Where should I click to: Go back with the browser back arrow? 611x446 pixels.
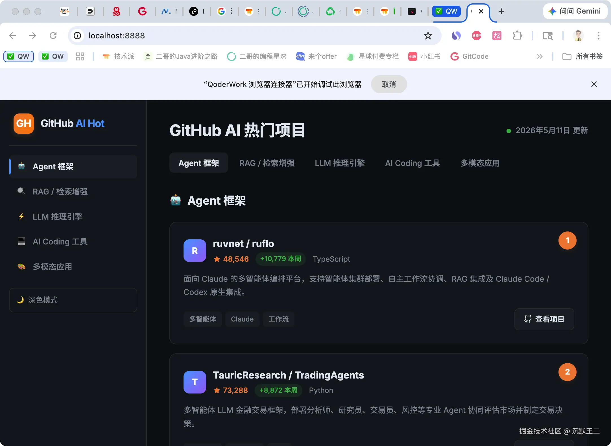pos(12,36)
